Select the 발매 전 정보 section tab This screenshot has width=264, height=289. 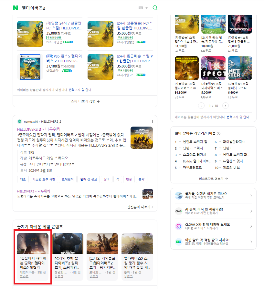pos(89,179)
